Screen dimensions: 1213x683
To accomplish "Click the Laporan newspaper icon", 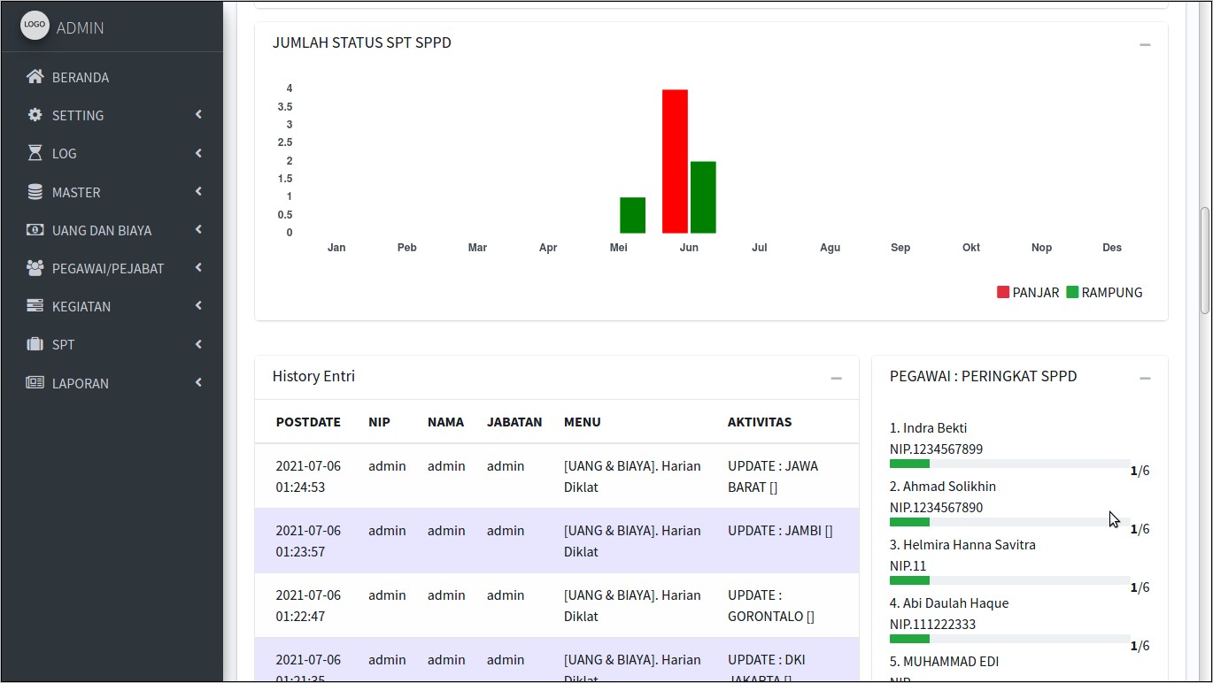I will [35, 383].
